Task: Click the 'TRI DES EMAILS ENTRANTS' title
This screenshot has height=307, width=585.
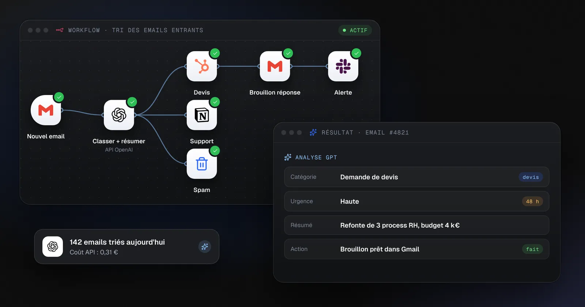Action: [158, 30]
